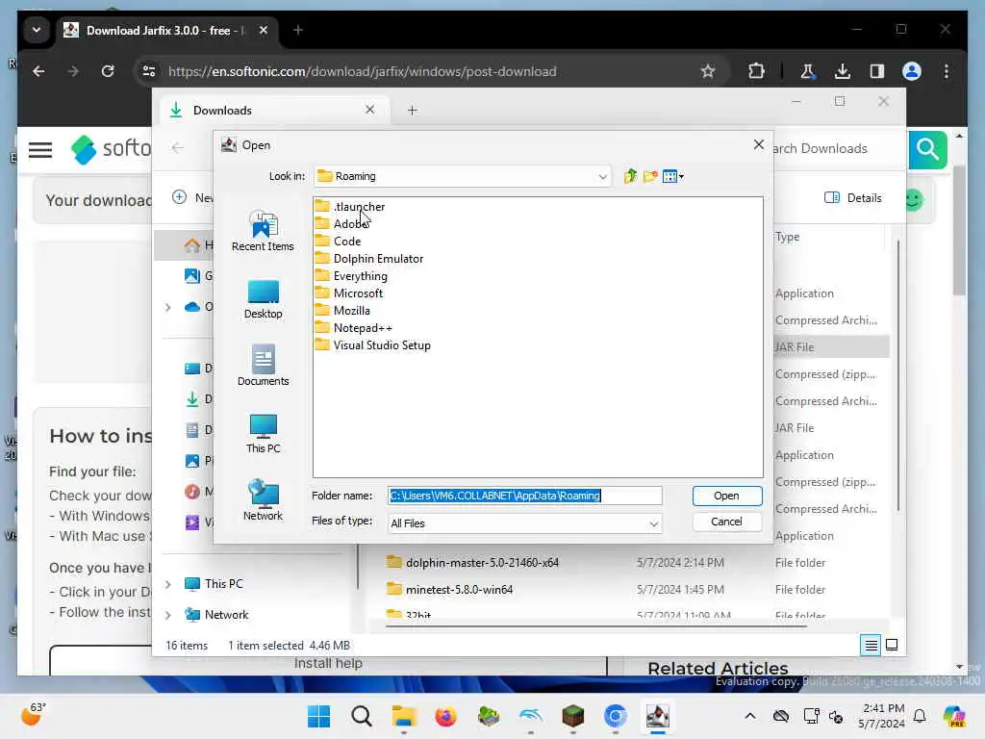
Task: Select This PC in Open dialog sidebar
Action: [263, 434]
